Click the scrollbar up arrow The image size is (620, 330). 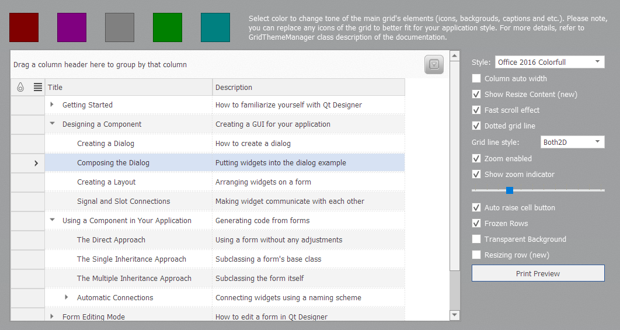[455, 56]
